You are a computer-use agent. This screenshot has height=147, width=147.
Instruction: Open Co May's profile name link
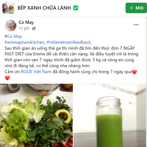pyautogui.click(x=26, y=22)
